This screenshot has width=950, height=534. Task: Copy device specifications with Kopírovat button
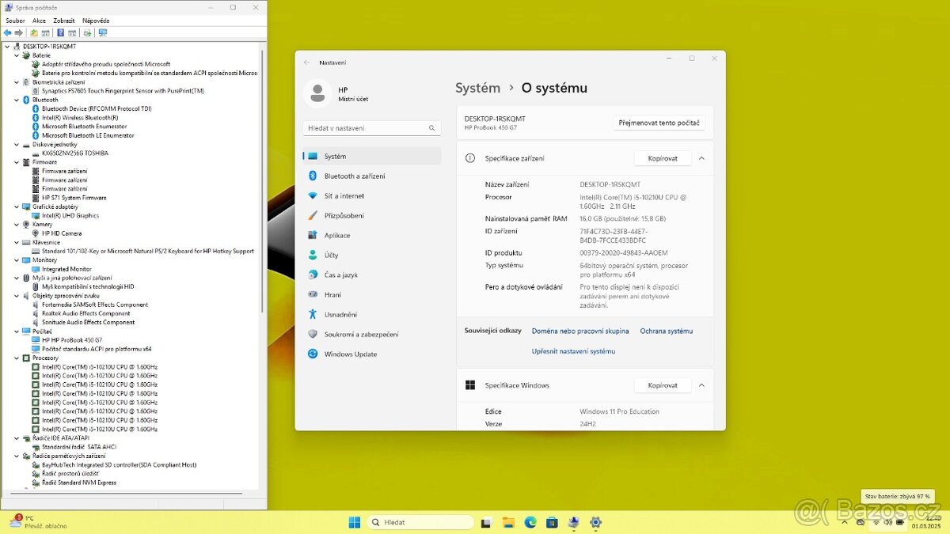click(663, 158)
